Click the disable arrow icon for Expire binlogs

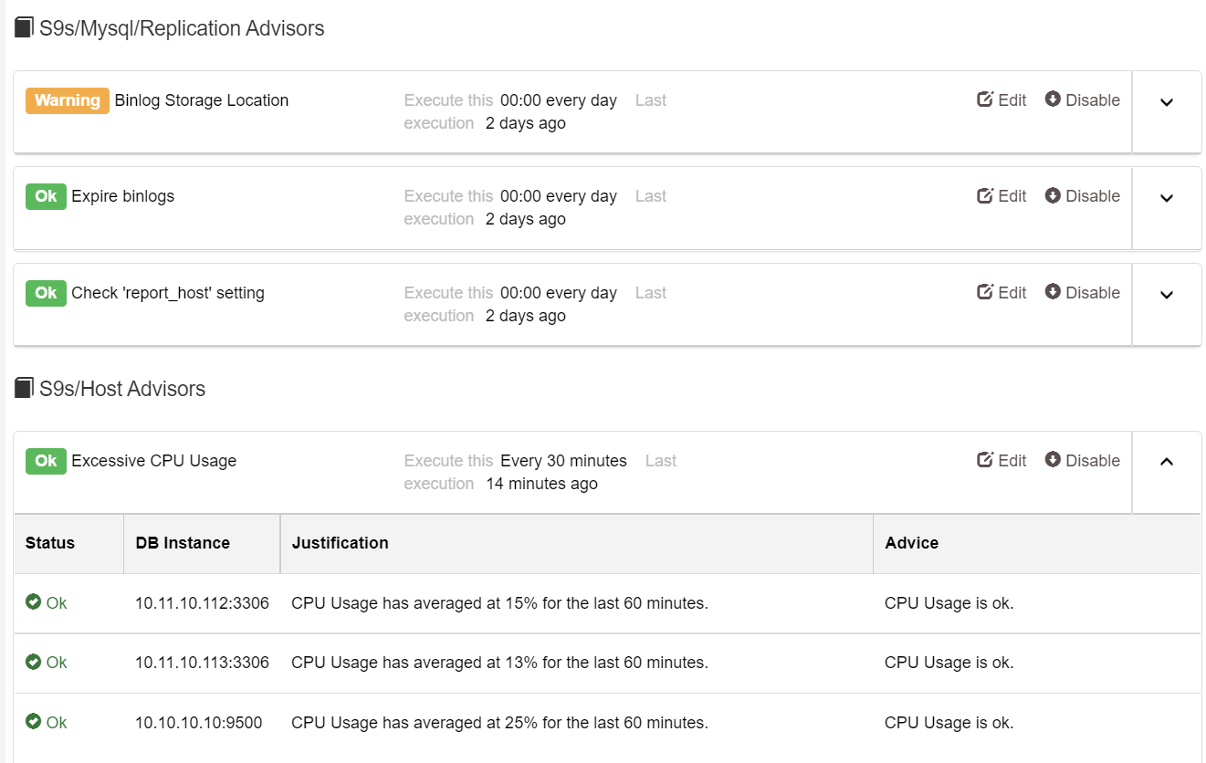tap(1053, 195)
